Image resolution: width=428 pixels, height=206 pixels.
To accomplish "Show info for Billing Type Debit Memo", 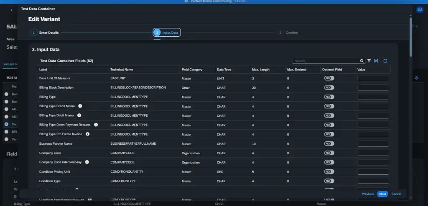I will point(79,115).
